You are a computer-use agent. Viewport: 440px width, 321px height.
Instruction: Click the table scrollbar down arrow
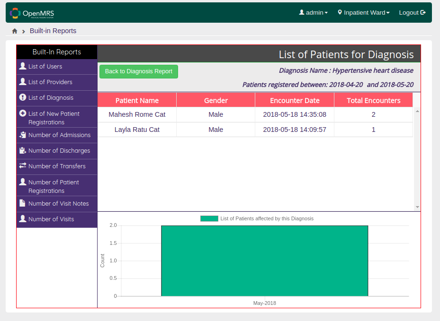pos(417,207)
